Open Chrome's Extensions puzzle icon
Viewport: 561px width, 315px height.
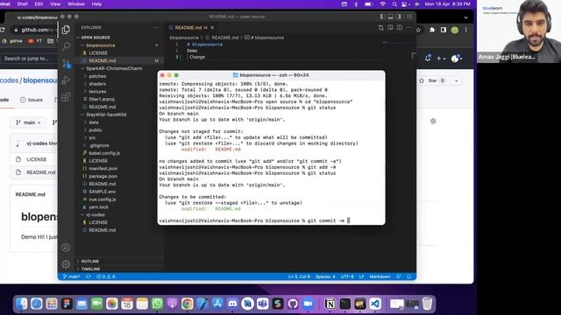(x=432, y=30)
